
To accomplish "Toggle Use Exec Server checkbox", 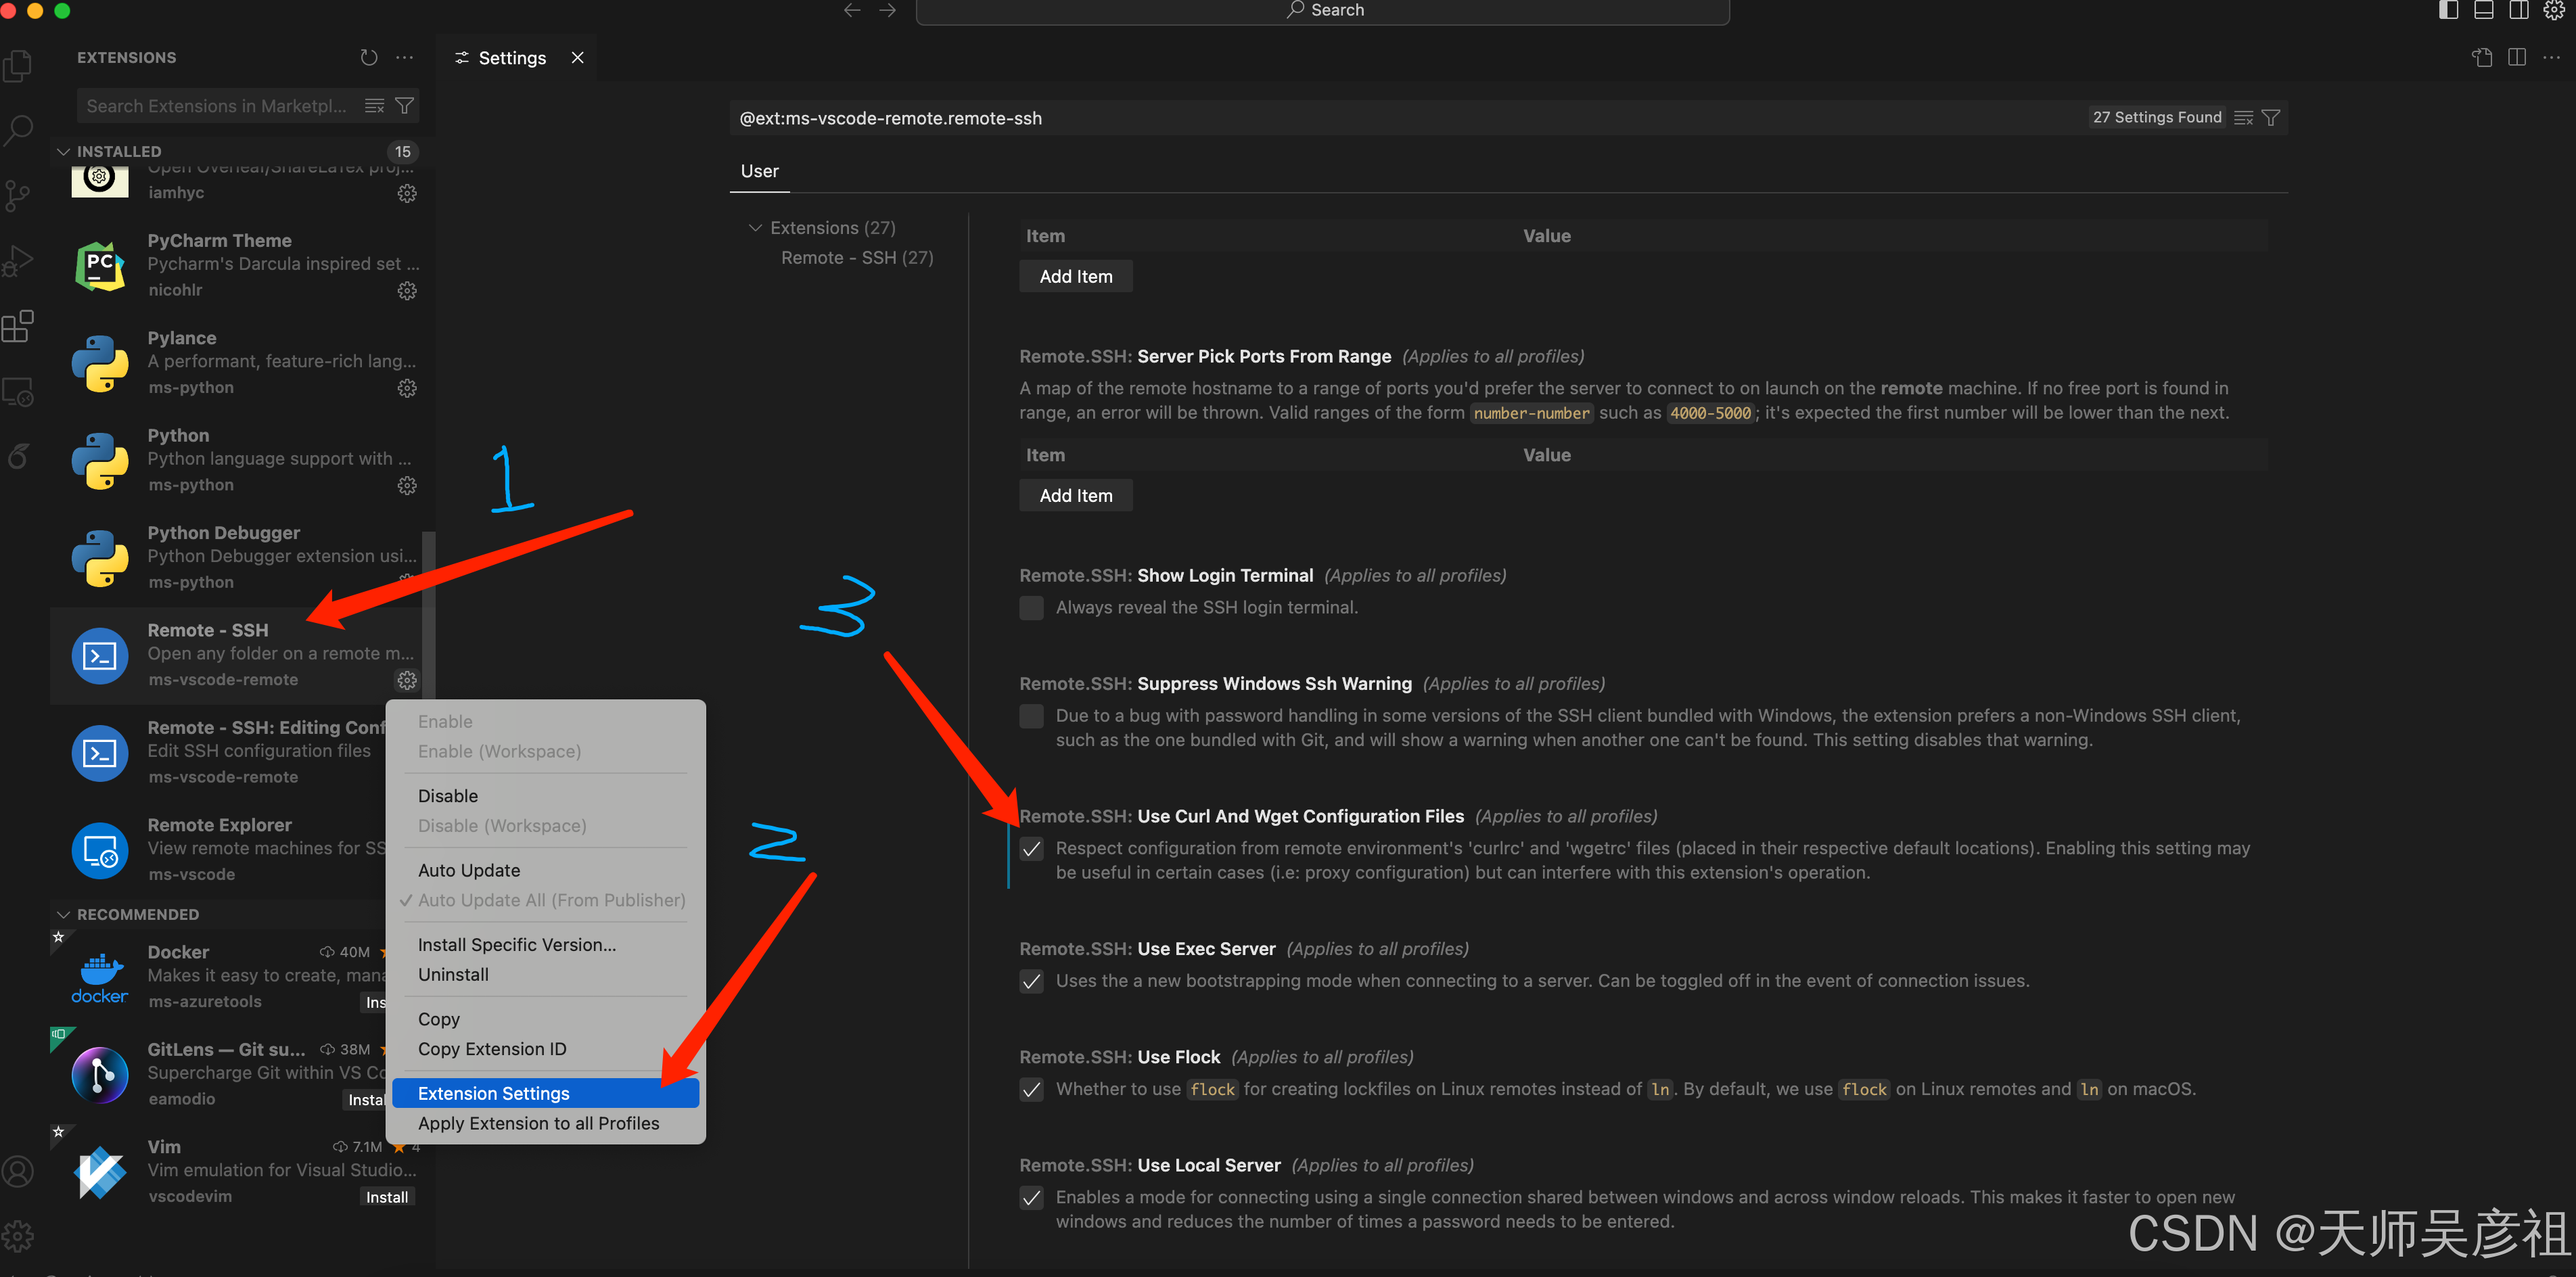I will tap(1031, 981).
